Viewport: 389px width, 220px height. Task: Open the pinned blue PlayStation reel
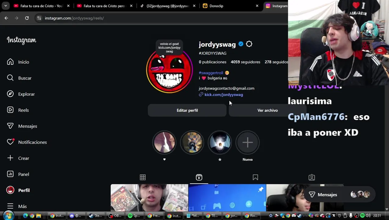(x=227, y=198)
